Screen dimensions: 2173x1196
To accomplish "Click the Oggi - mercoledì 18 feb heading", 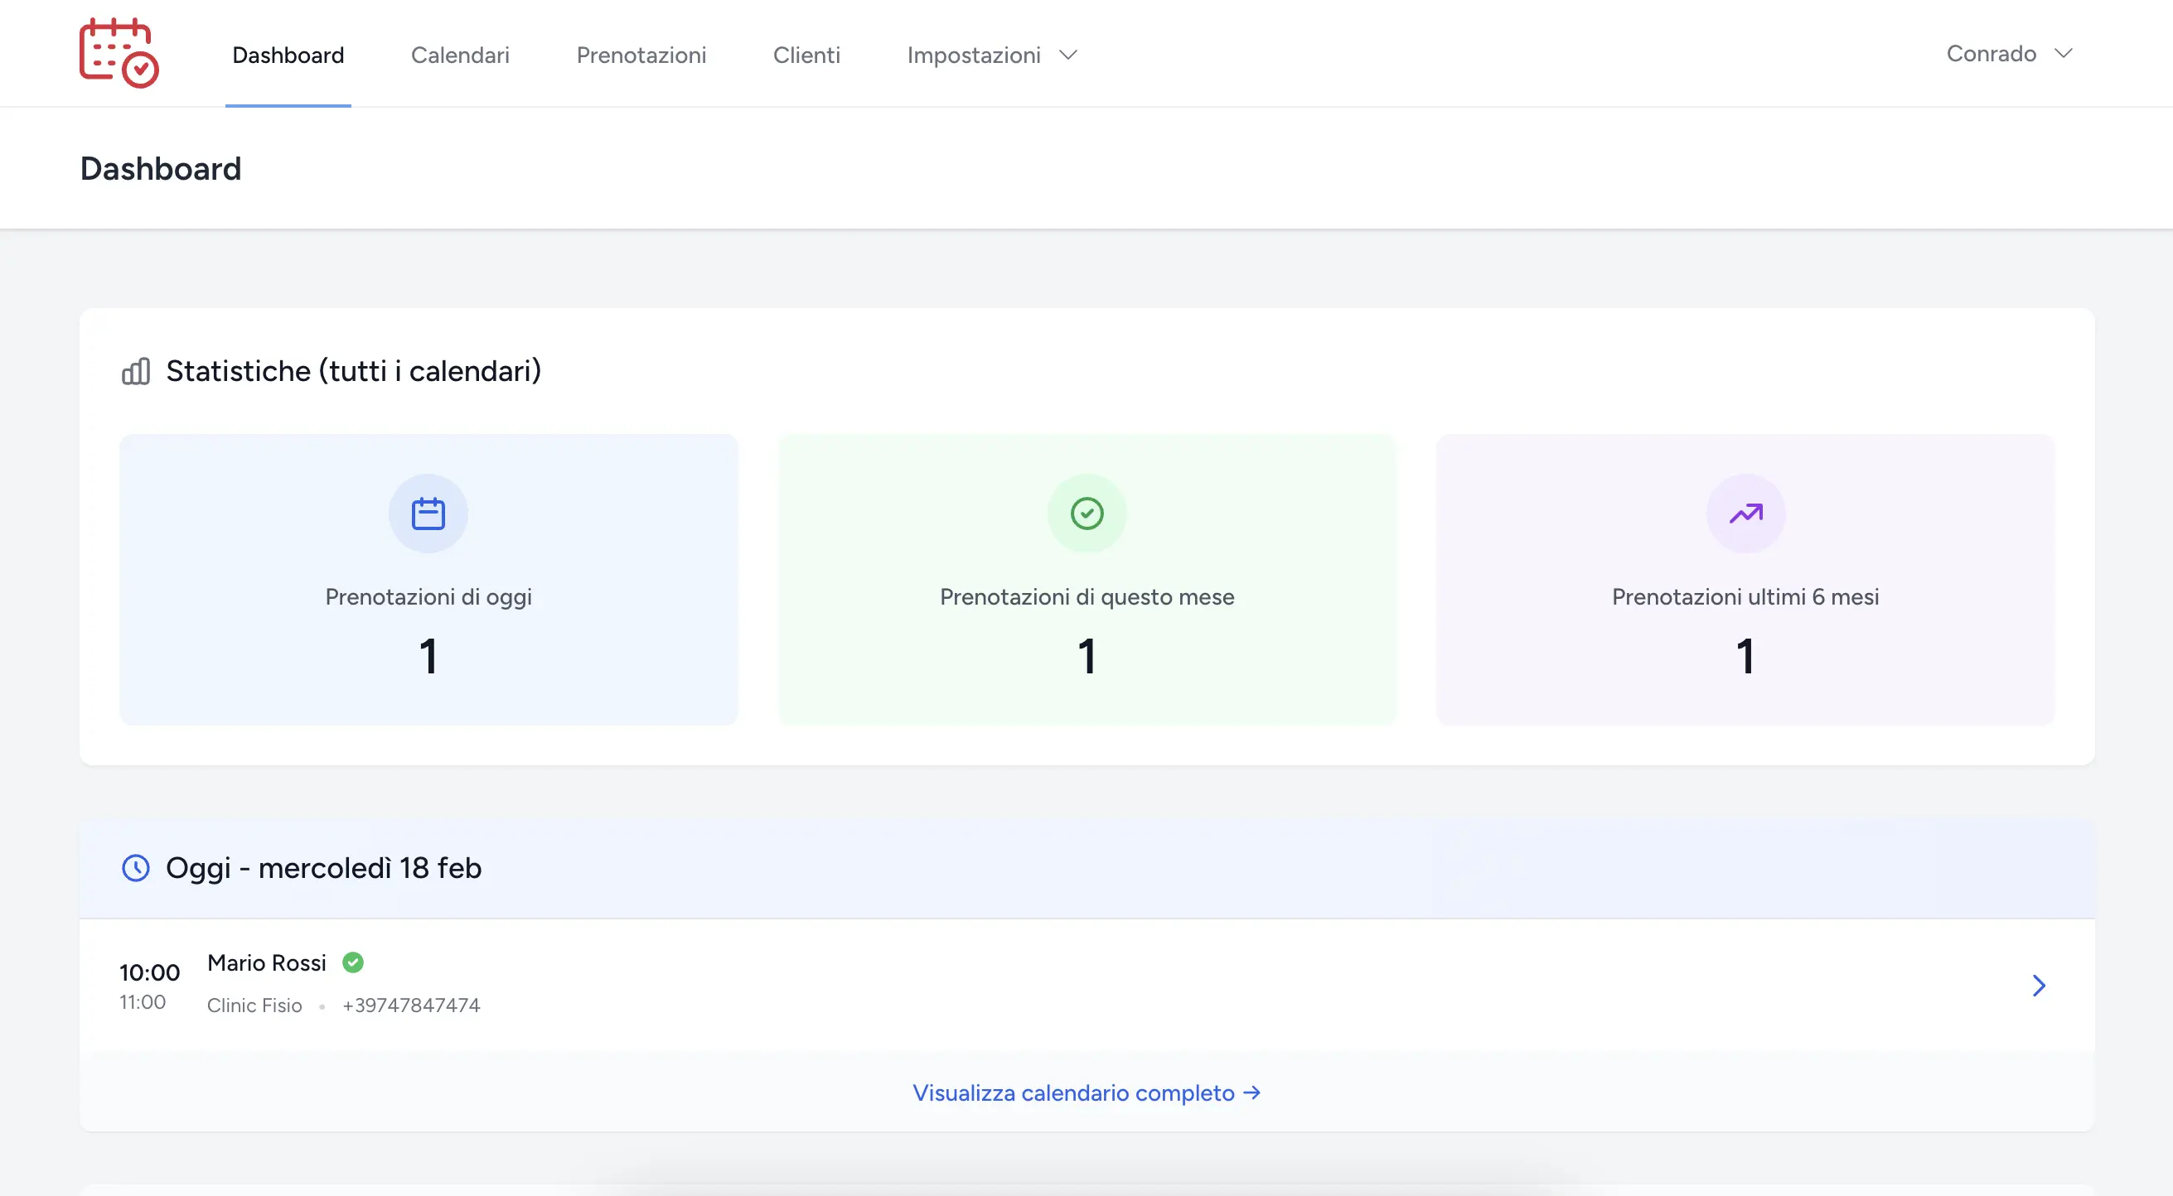I will pos(323,868).
